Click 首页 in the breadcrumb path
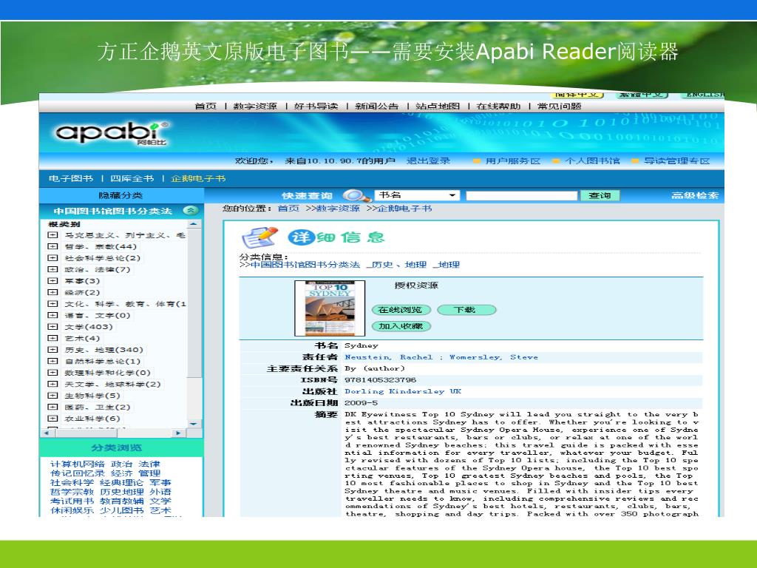 288,209
